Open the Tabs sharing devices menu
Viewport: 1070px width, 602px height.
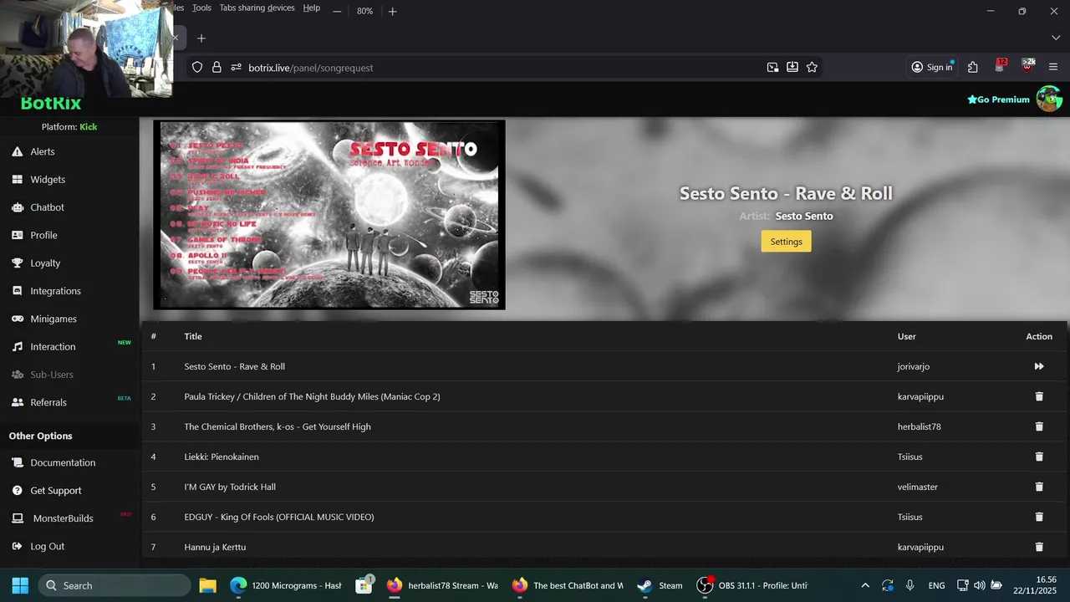pos(257,8)
